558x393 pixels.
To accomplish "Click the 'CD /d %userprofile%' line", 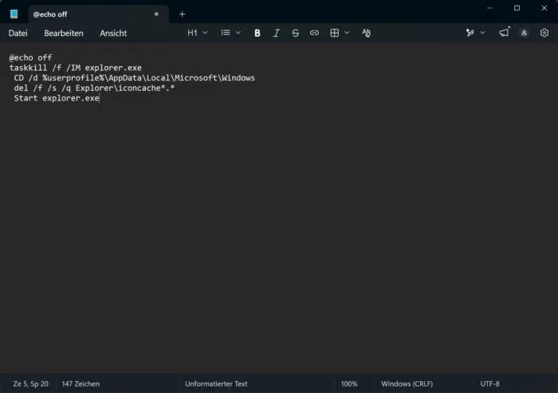I will pos(134,78).
